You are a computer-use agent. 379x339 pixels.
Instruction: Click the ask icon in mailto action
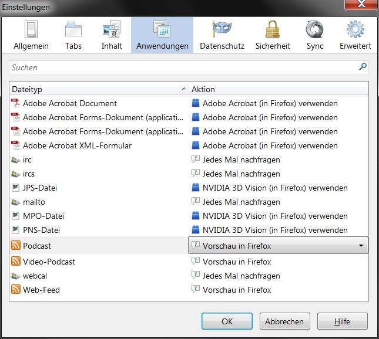tap(196, 202)
